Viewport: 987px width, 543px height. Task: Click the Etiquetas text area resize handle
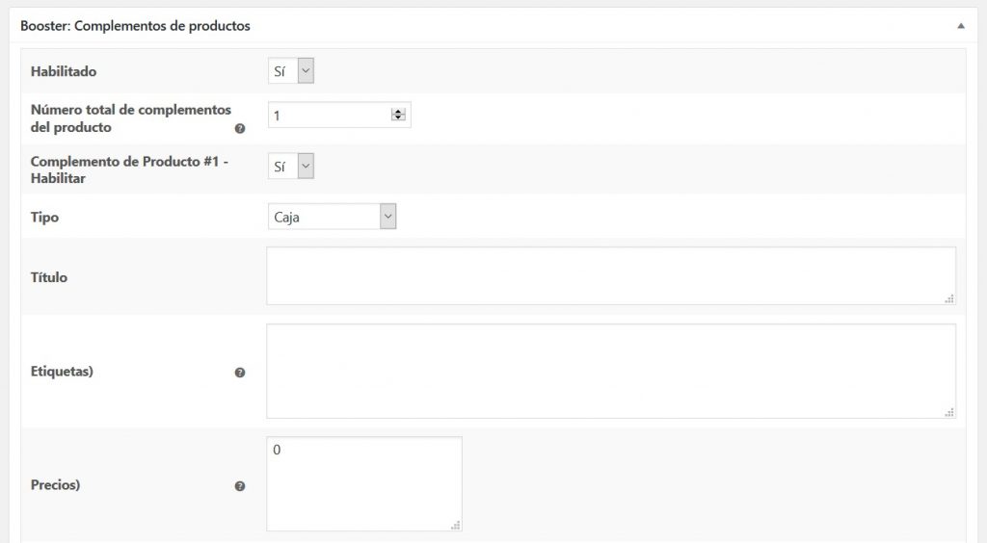949,412
